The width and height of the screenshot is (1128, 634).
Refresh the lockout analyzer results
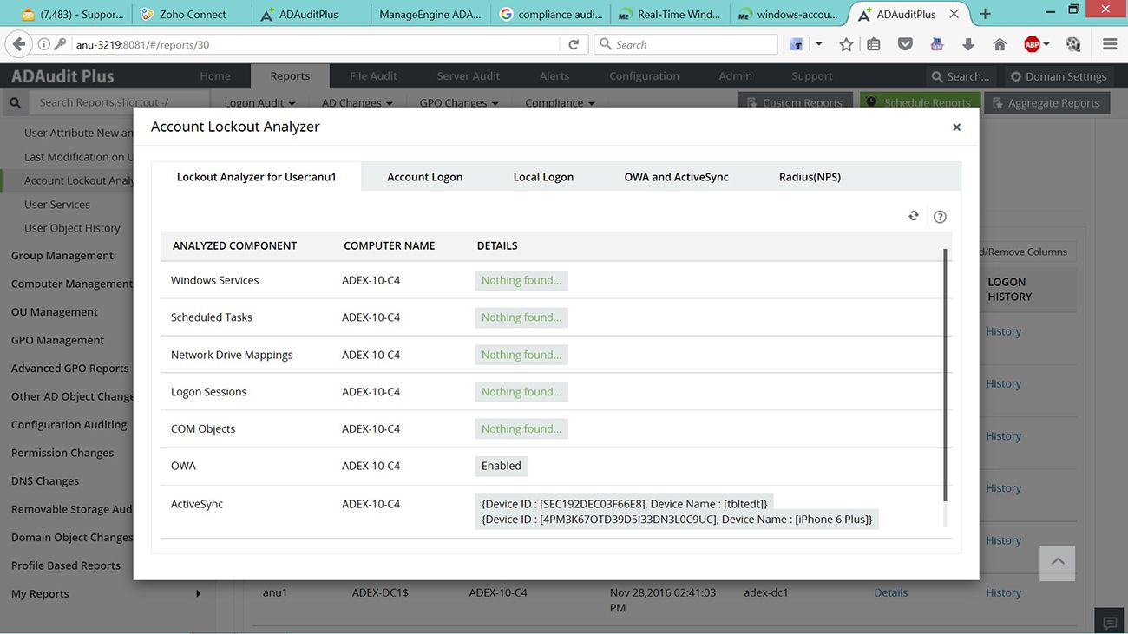click(913, 216)
